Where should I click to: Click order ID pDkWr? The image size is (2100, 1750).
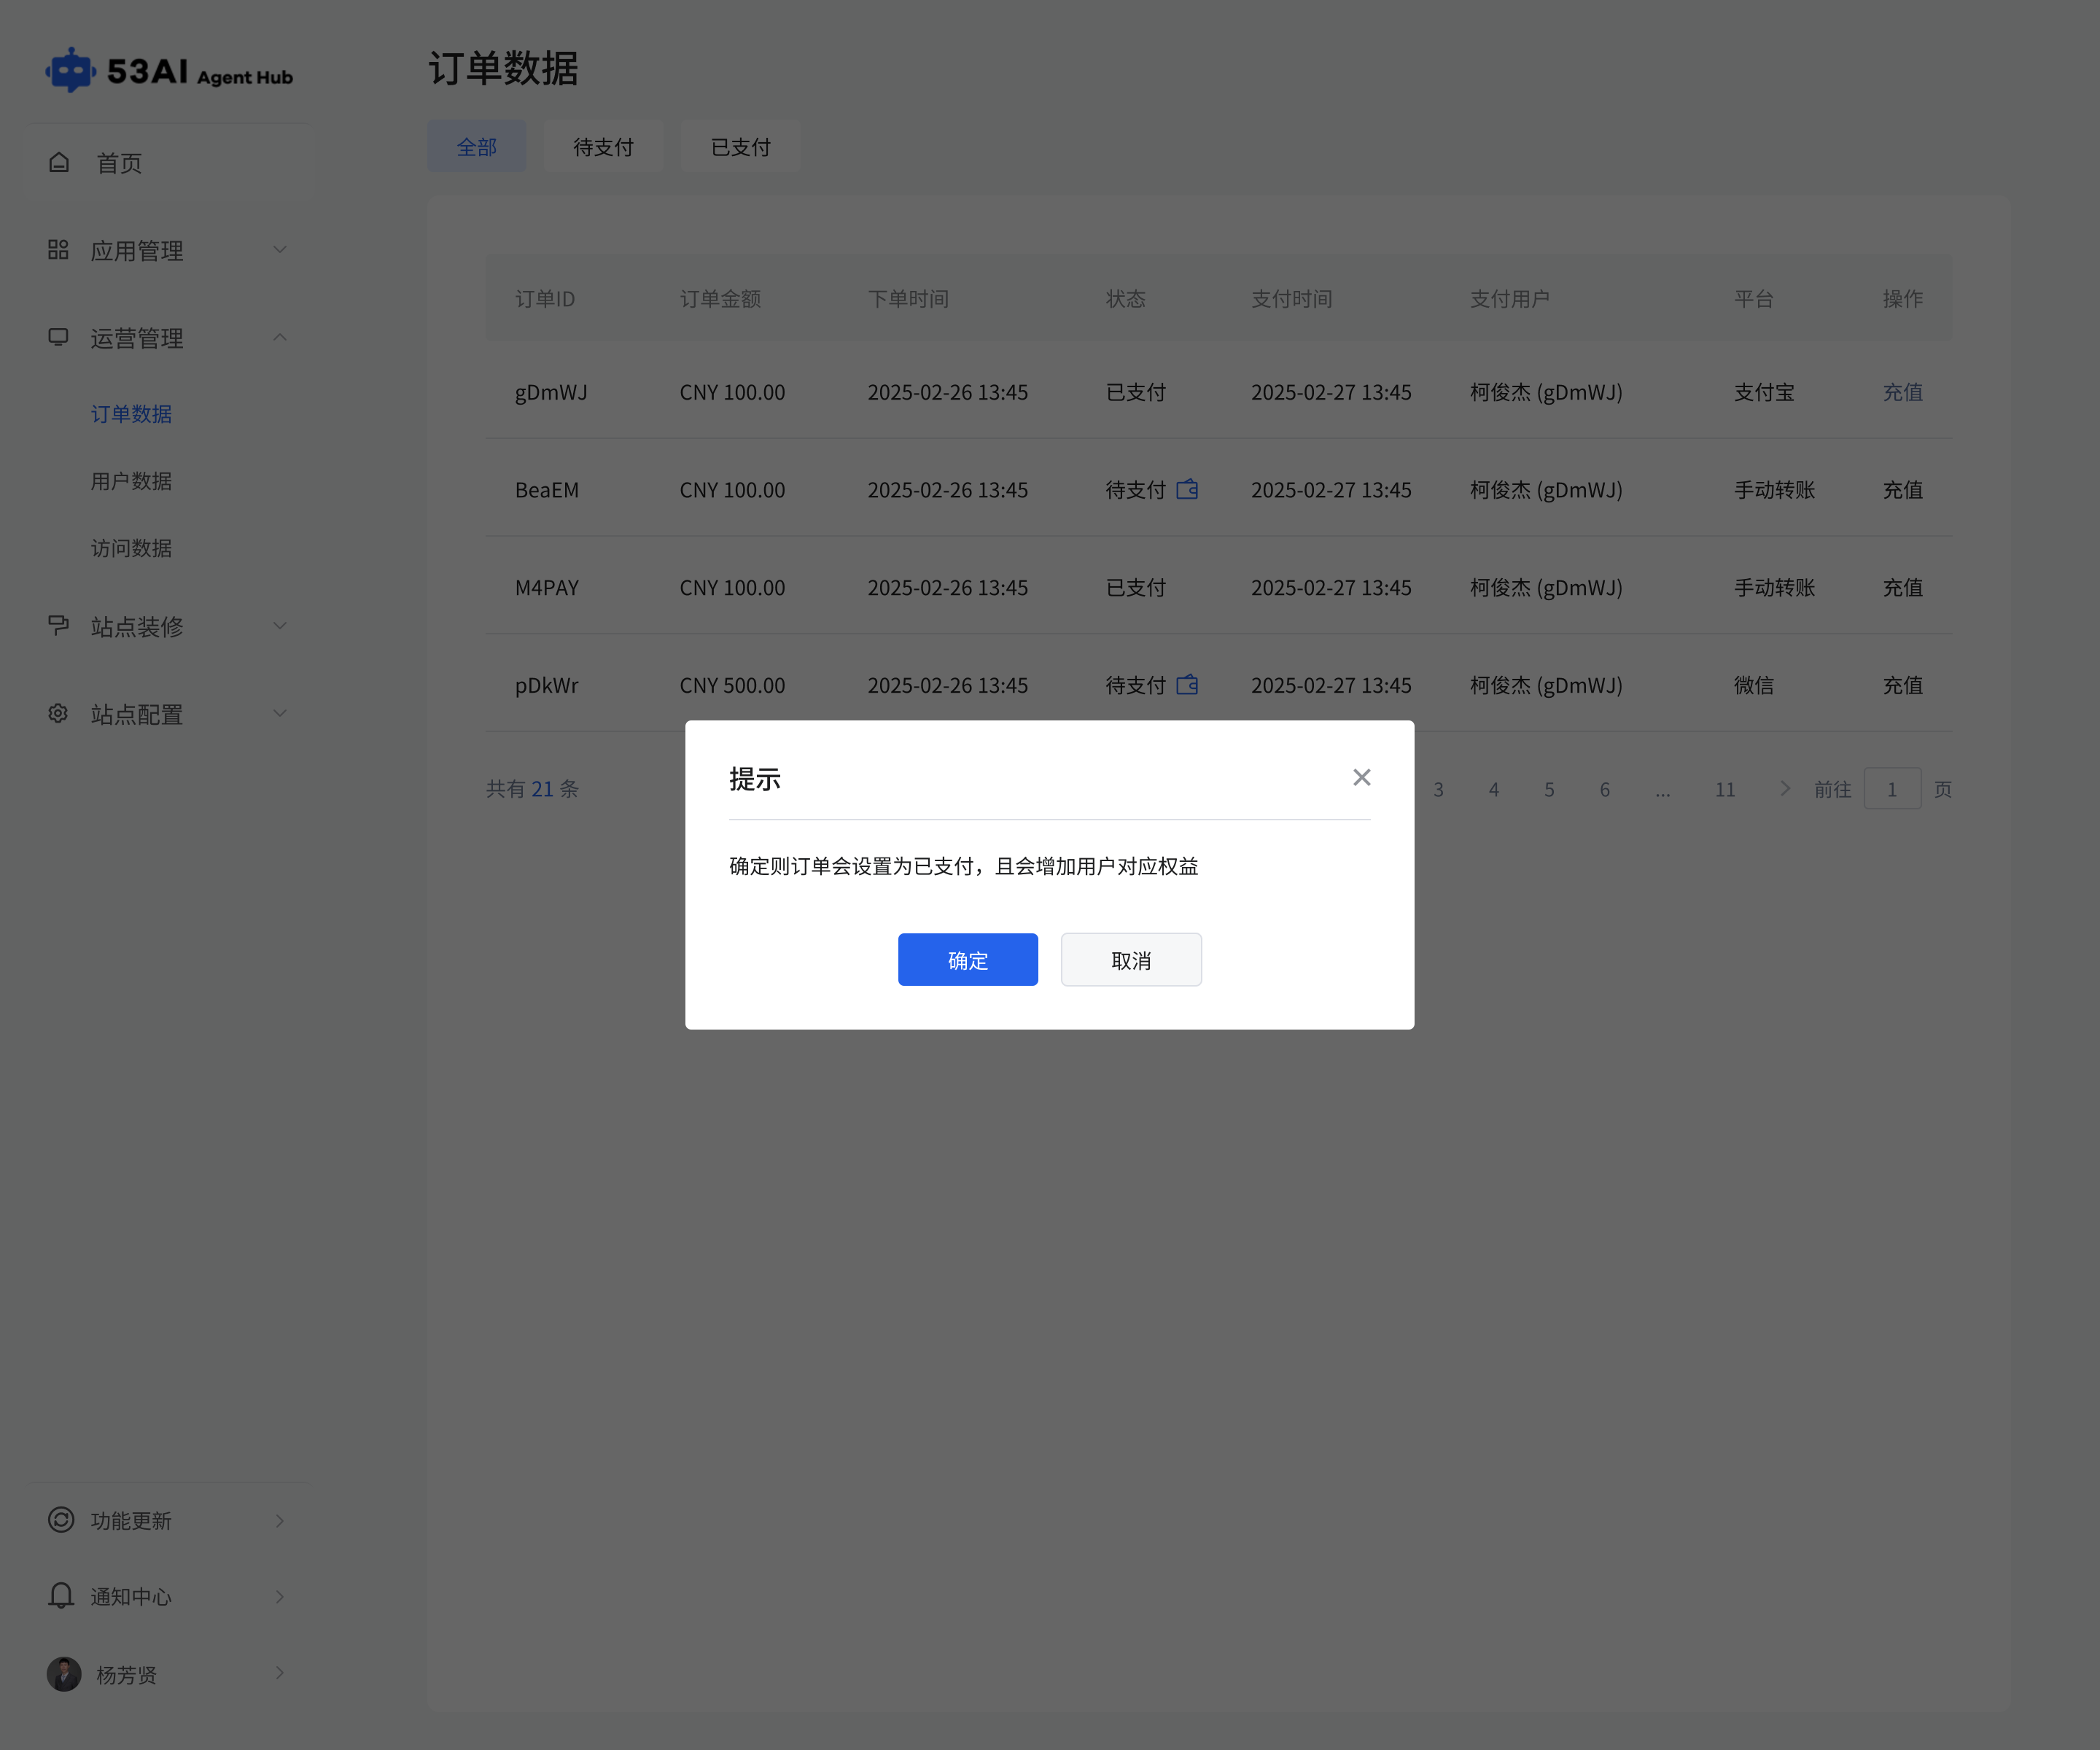547,686
